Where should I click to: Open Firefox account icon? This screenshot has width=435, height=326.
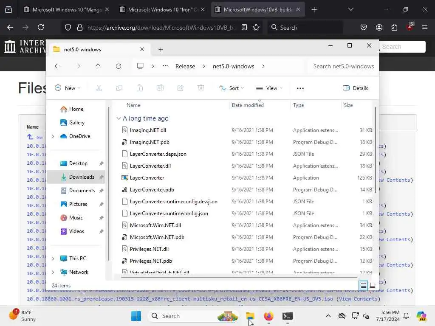coord(379,27)
